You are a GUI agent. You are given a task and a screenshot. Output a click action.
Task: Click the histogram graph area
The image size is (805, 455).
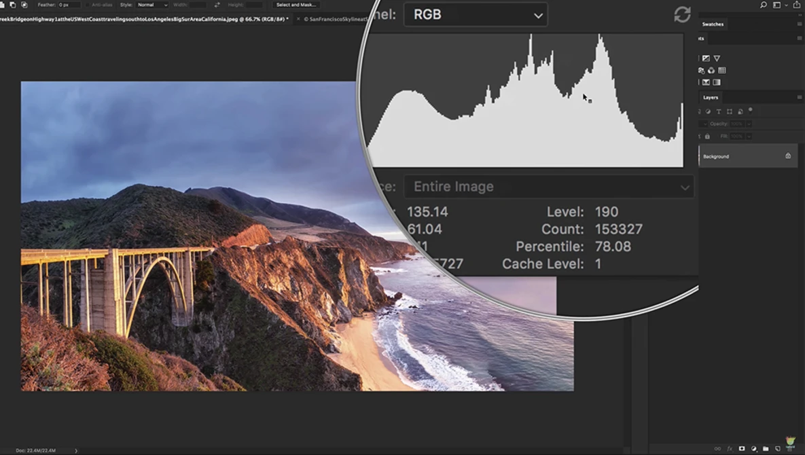[x=526, y=101]
